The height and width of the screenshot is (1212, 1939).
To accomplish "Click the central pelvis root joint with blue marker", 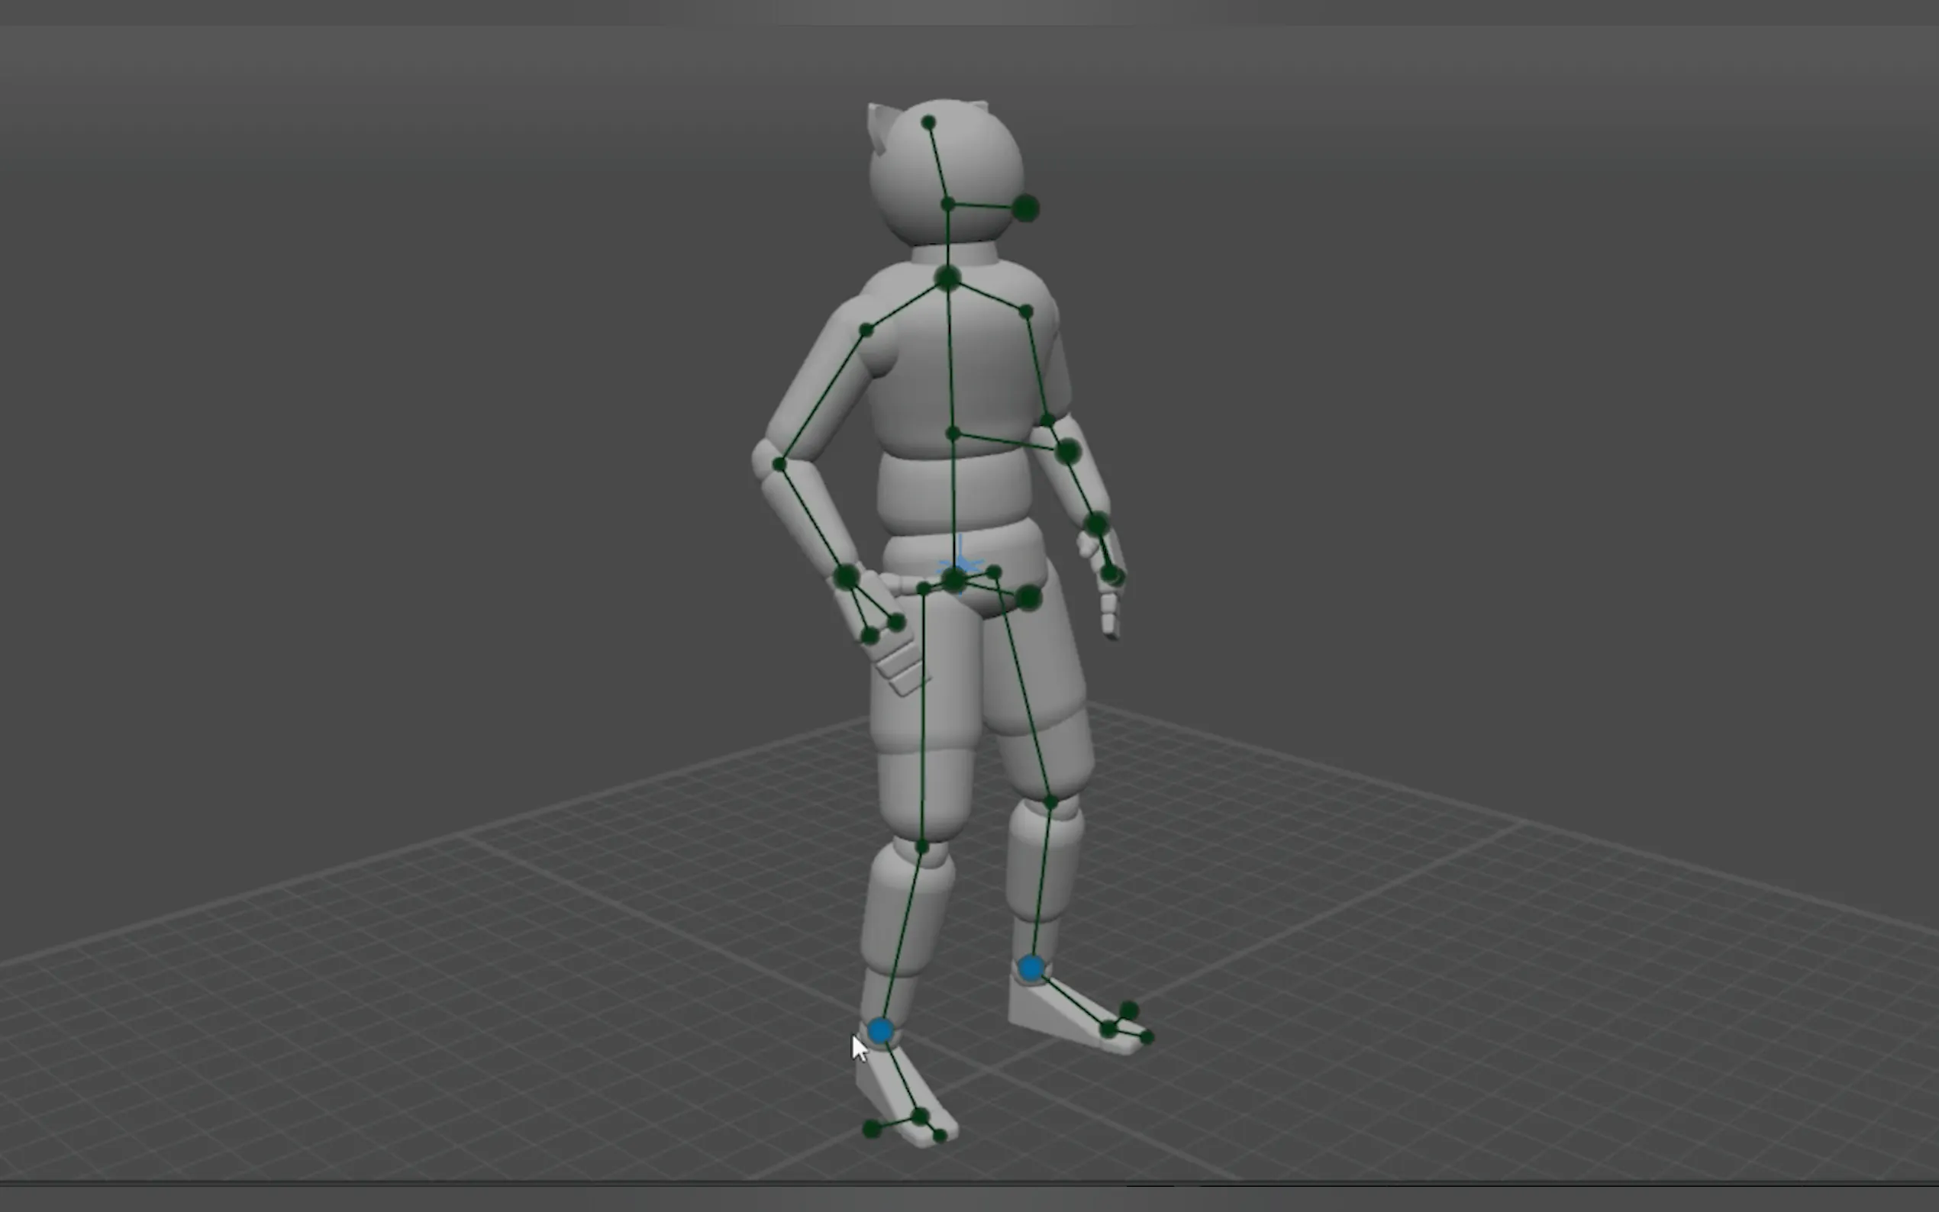I will coord(954,579).
